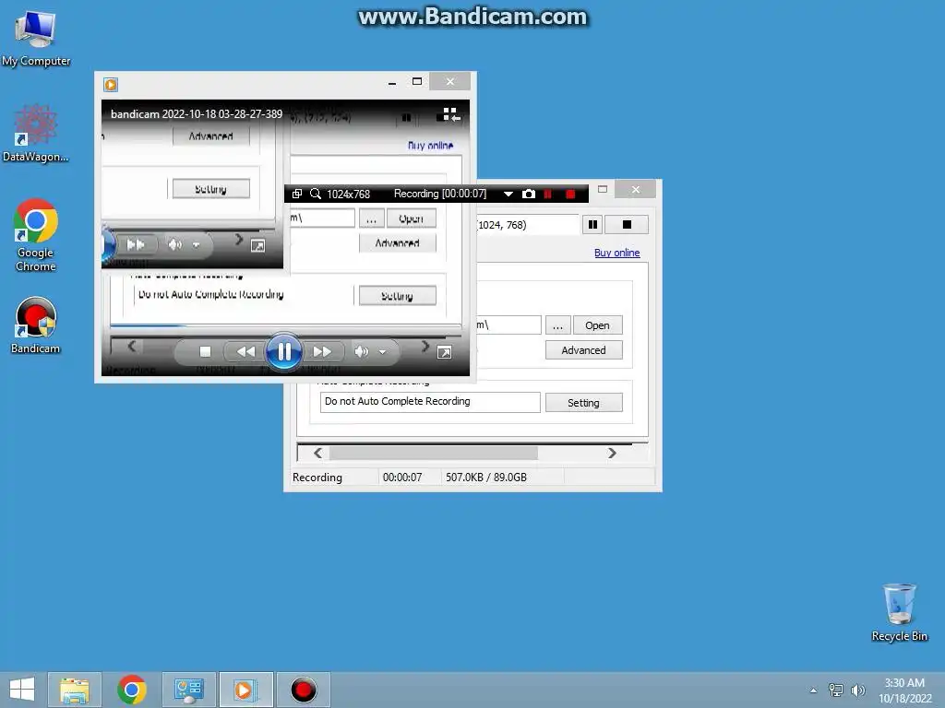This screenshot has width=945, height=708.
Task: Pause playback in Windows Media Player
Action: tap(284, 351)
